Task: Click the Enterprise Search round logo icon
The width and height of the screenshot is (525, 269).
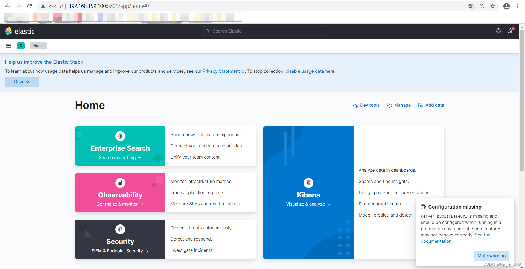Action: [120, 136]
